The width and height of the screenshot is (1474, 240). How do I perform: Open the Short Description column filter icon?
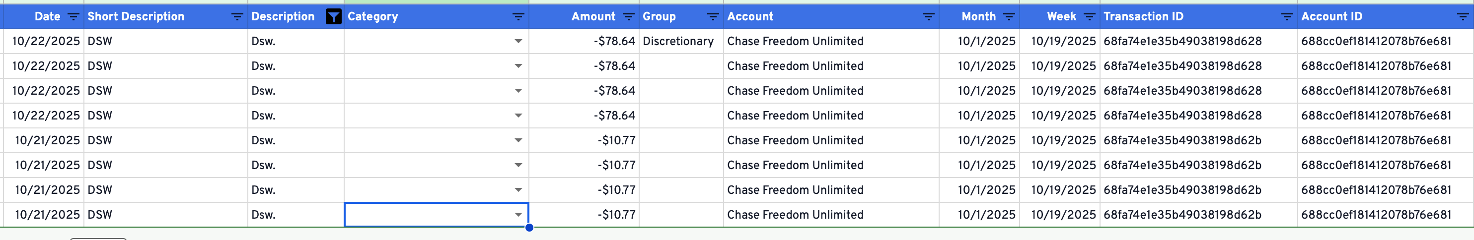[x=237, y=17]
